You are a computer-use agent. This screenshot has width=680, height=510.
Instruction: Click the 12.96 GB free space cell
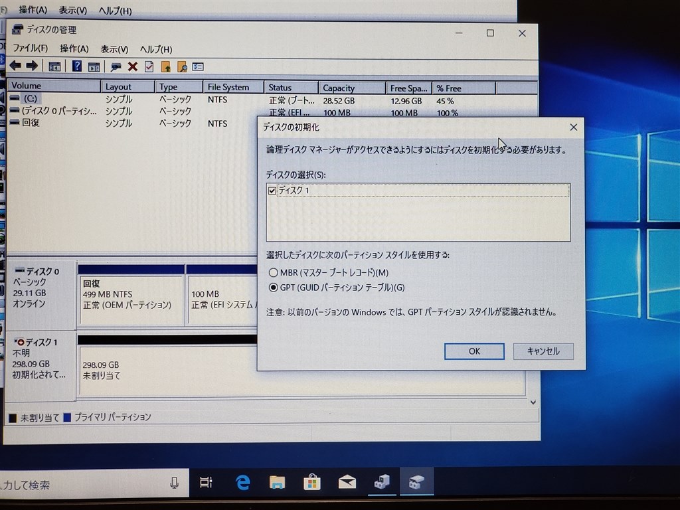click(406, 101)
